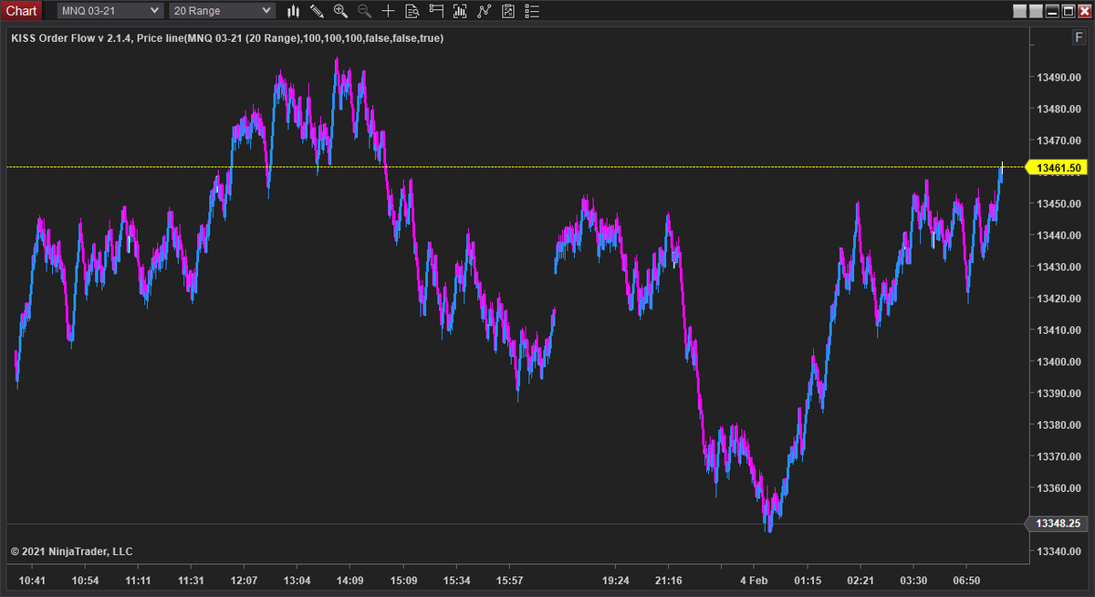The width and height of the screenshot is (1095, 597).
Task: Open the properties list icon
Action: pyautogui.click(x=531, y=11)
